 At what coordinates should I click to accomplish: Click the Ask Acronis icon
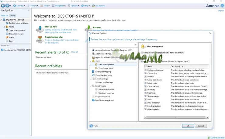coord(93,6)
